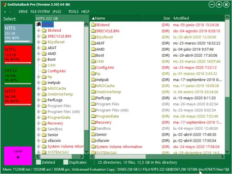Click date 'lu.-04-mayo-2020 12:48:00'
The image size is (232, 174).
click(x=196, y=129)
